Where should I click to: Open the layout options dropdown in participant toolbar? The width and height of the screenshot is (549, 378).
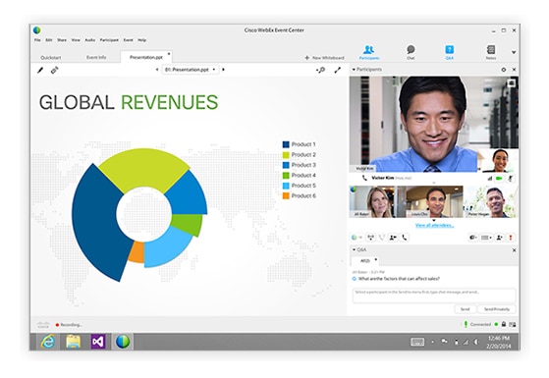tap(486, 238)
